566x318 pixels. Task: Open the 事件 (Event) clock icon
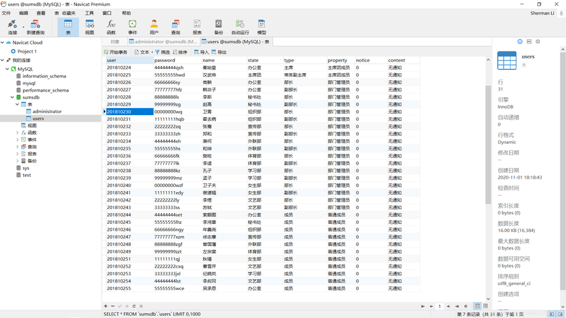tap(132, 27)
